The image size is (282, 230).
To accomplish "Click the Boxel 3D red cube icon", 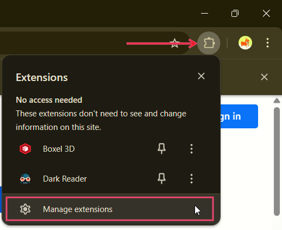I will coord(25,149).
